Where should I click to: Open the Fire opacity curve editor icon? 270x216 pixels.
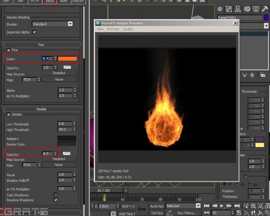pos(67,67)
